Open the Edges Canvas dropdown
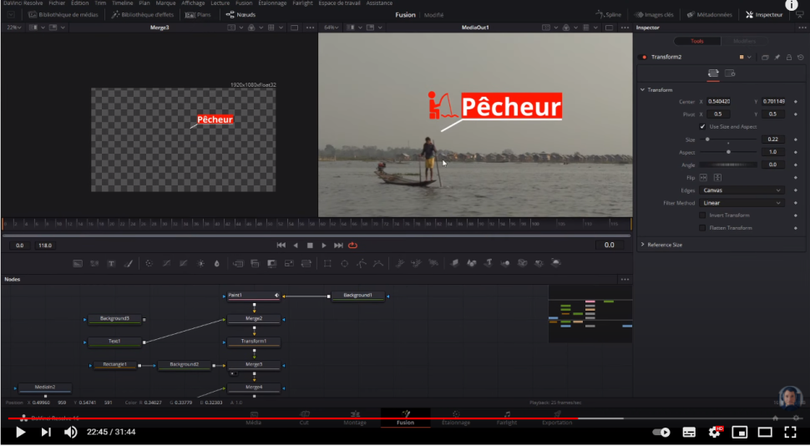The width and height of the screenshot is (810, 446). [x=742, y=190]
